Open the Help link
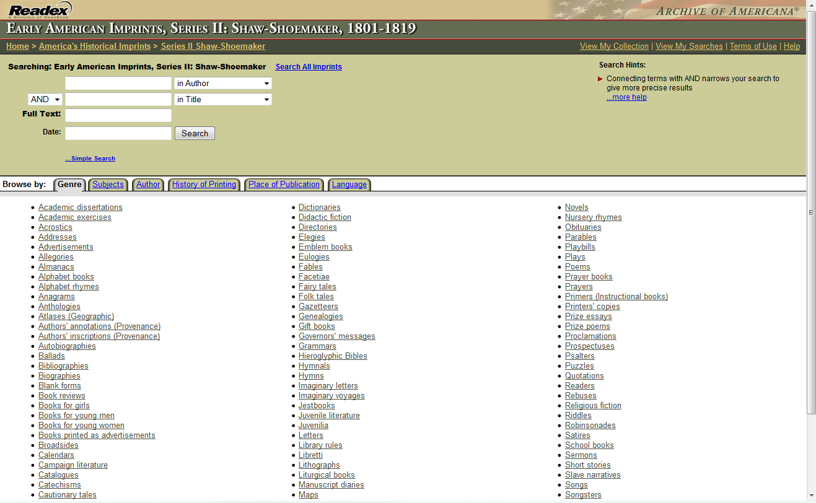The image size is (816, 503). click(x=792, y=46)
